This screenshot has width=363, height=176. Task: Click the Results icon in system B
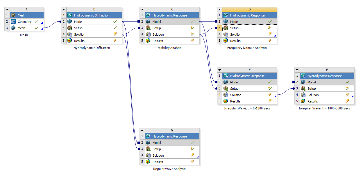[70, 41]
